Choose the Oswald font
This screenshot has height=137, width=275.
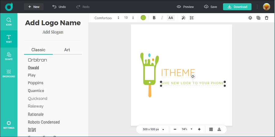[33, 68]
